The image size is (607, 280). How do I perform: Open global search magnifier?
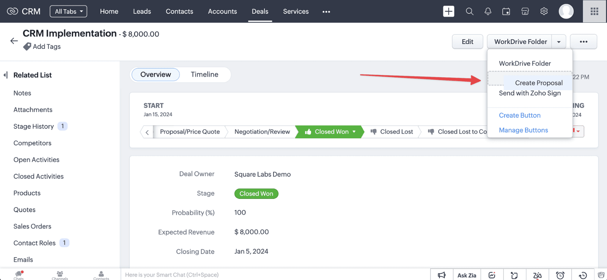(470, 11)
